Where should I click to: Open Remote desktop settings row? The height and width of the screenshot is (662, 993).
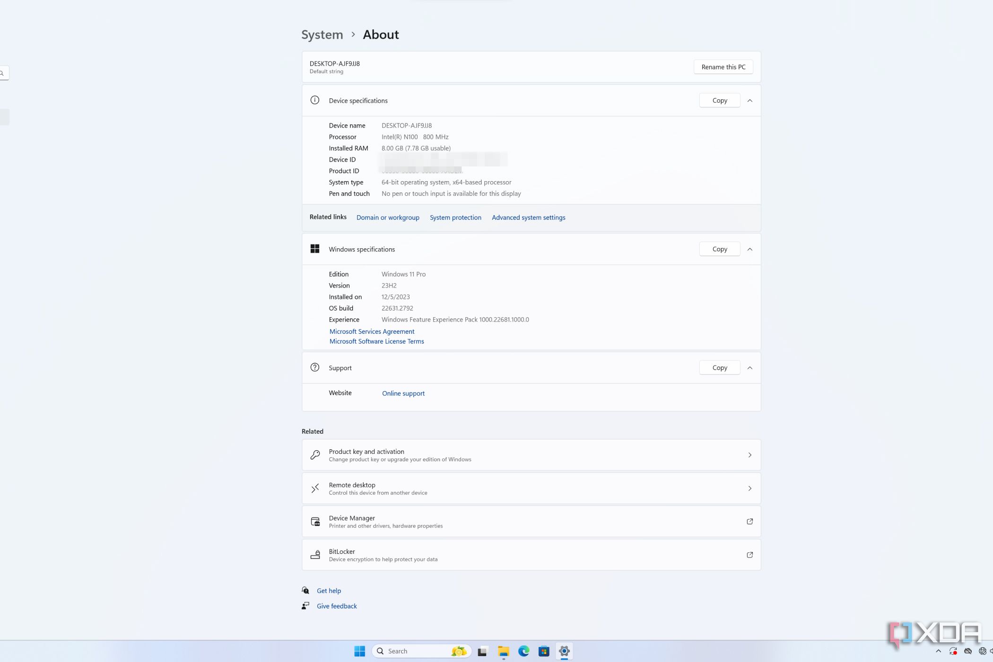click(x=531, y=488)
